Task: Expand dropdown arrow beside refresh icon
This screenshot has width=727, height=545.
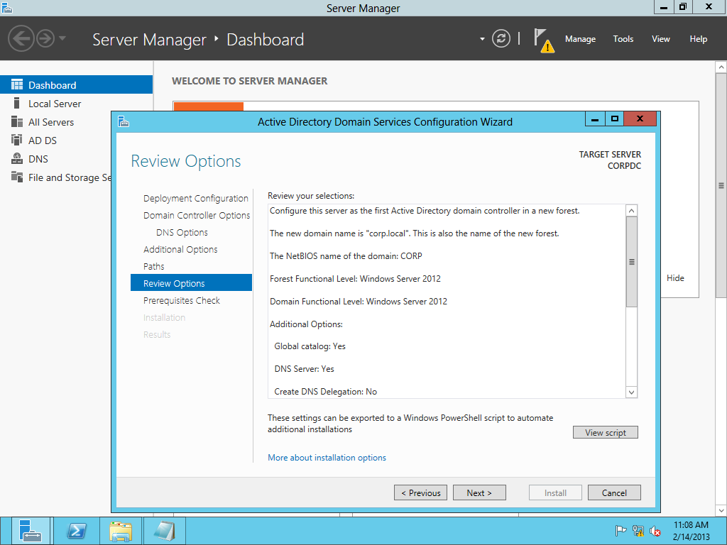Action: [482, 39]
